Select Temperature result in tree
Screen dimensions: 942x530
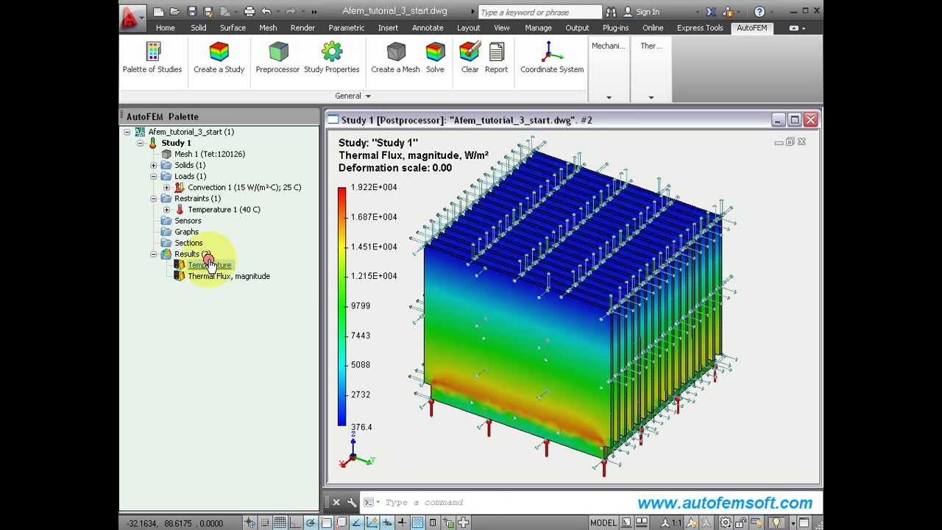point(210,265)
